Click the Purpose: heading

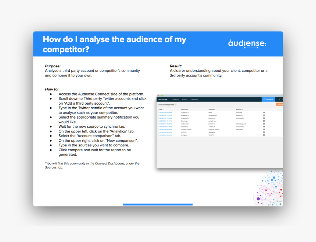53,66
